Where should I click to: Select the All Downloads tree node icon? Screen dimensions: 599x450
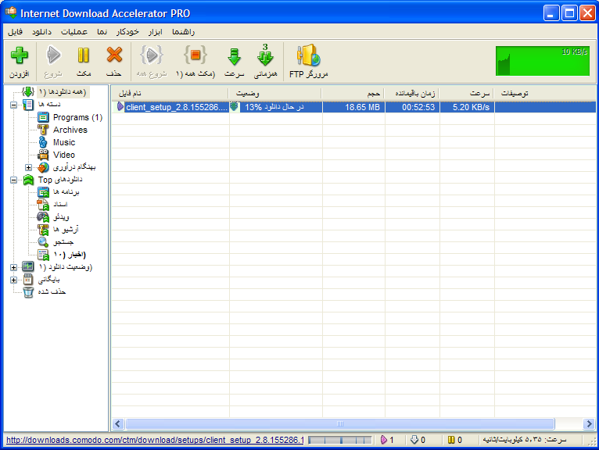pyautogui.click(x=28, y=91)
